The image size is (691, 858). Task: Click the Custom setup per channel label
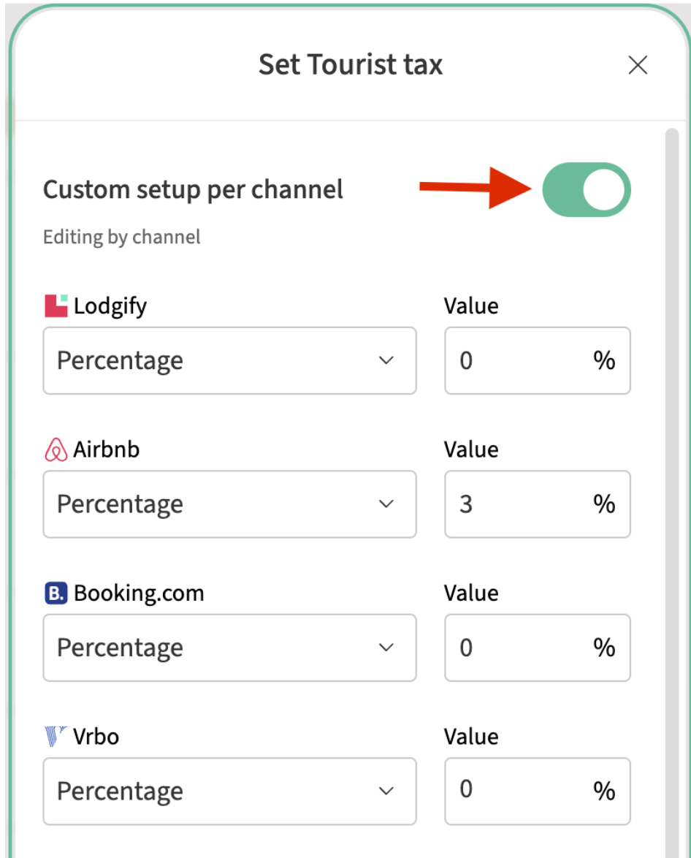pos(193,190)
